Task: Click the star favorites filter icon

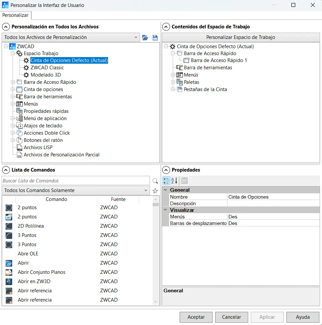Action: coord(155,191)
